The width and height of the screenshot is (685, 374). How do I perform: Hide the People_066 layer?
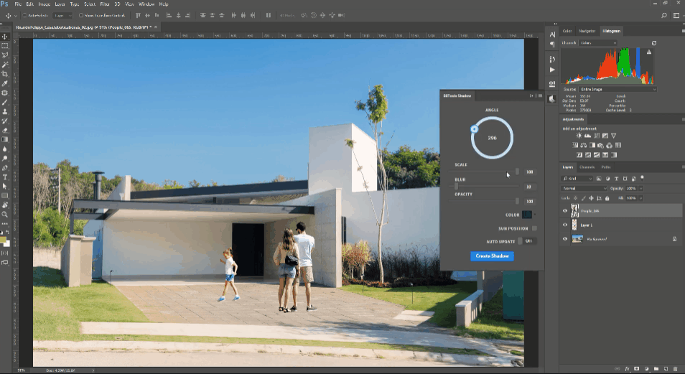tap(565, 211)
